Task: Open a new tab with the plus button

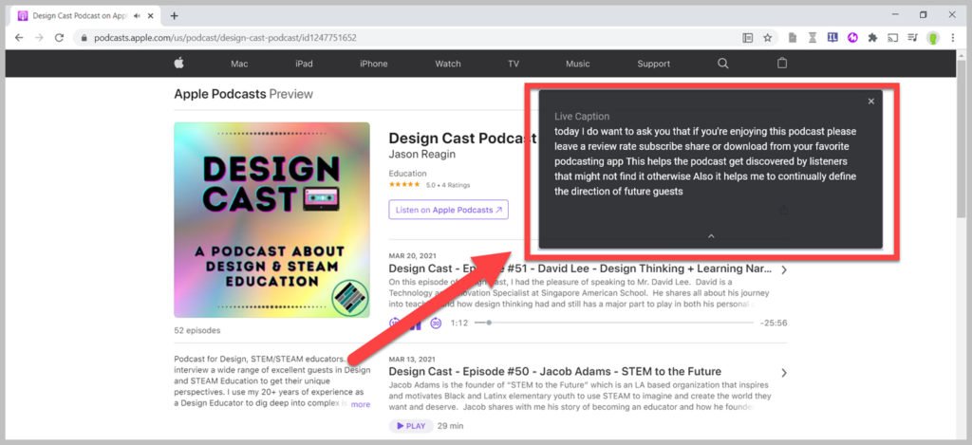Action: coord(175,15)
